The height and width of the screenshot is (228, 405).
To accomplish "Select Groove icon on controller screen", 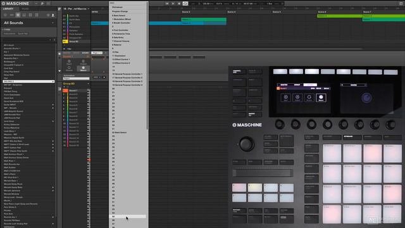I will [309, 98].
